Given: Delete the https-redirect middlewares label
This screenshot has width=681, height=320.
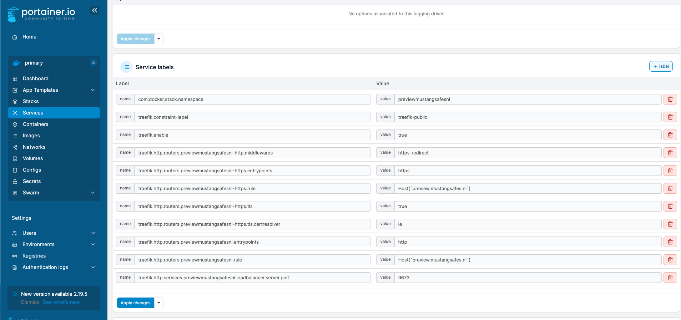Looking at the screenshot, I should click(x=670, y=153).
